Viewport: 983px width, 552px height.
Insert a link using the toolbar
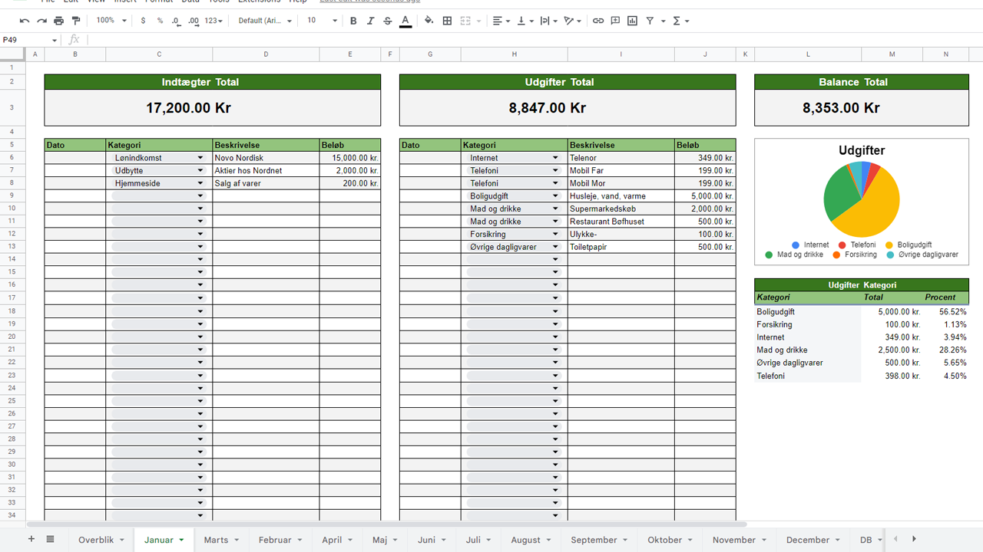click(x=598, y=21)
